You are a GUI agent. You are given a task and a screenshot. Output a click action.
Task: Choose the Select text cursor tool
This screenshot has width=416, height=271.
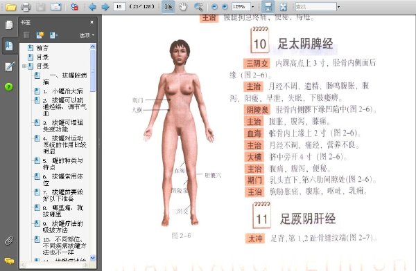[x=168, y=7]
